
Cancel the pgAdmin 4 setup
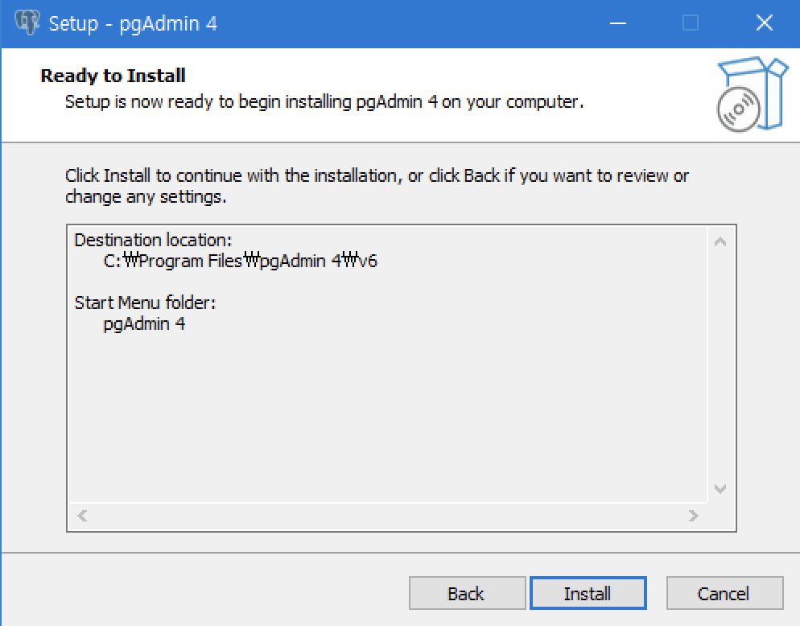[x=724, y=593]
